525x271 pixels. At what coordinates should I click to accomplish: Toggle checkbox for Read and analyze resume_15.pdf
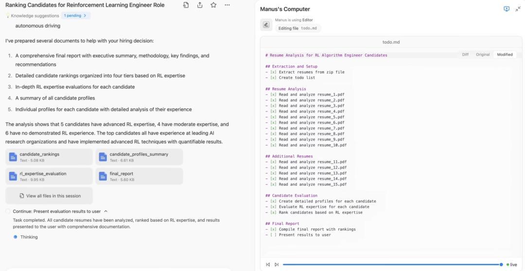(273, 184)
